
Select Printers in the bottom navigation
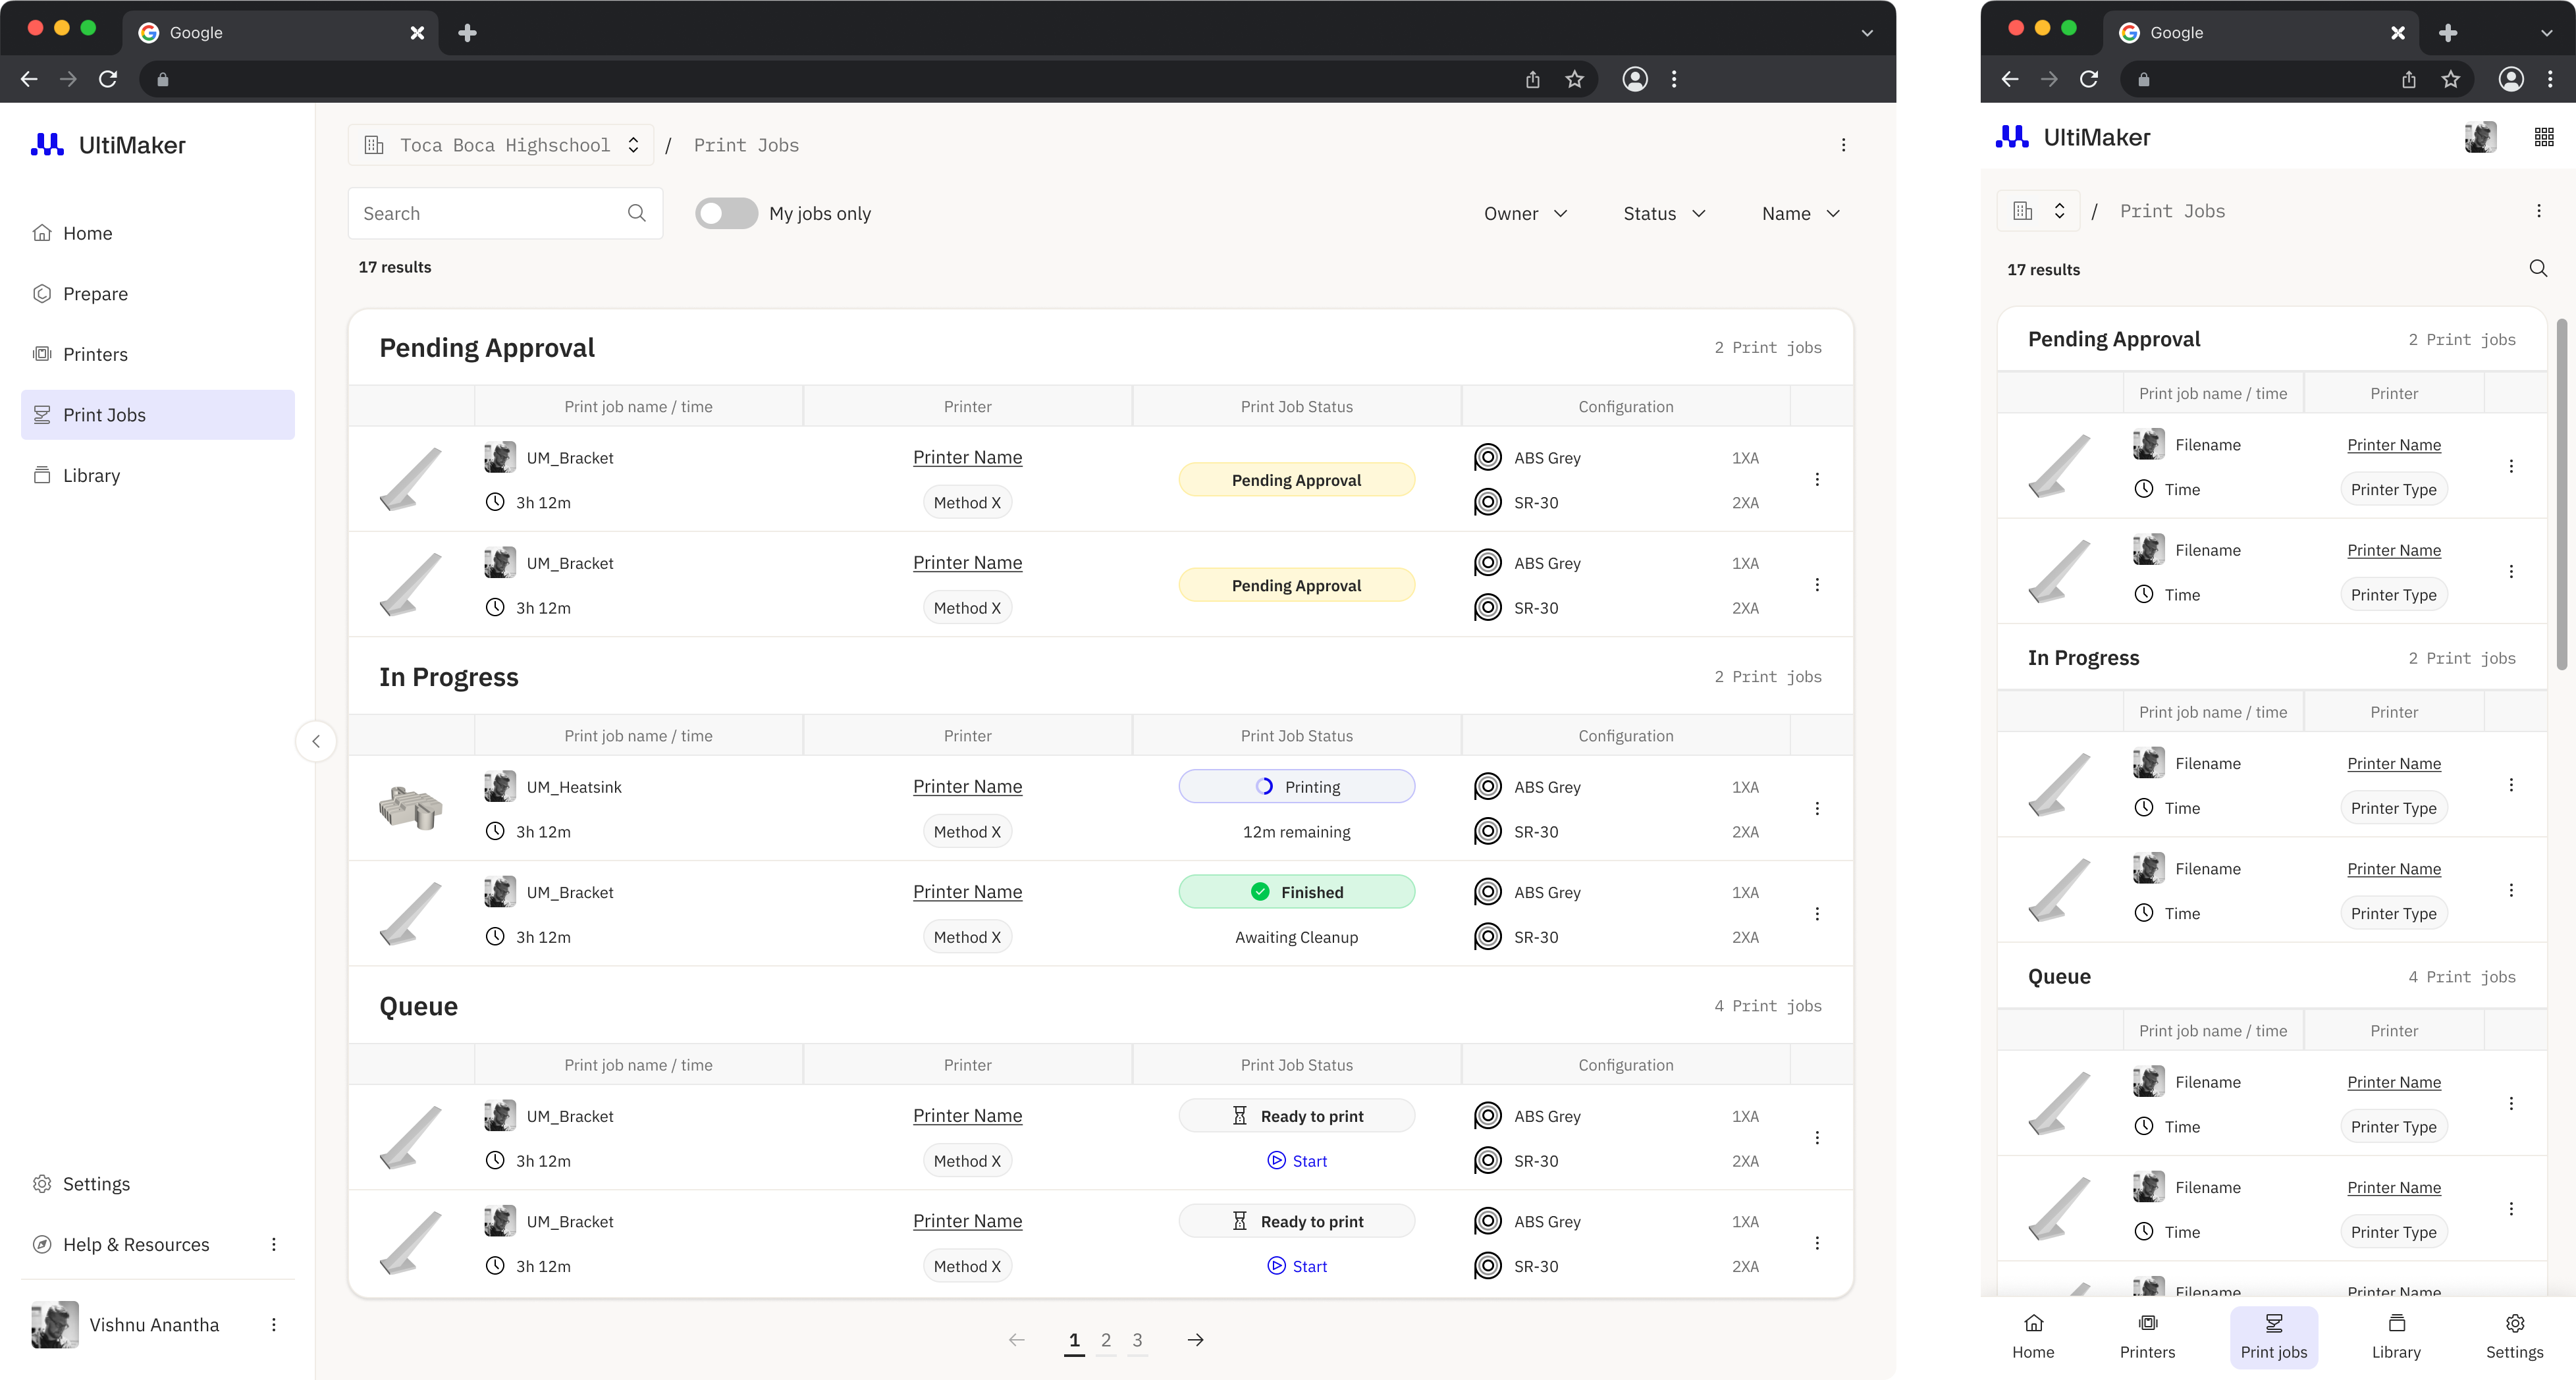[2148, 1337]
